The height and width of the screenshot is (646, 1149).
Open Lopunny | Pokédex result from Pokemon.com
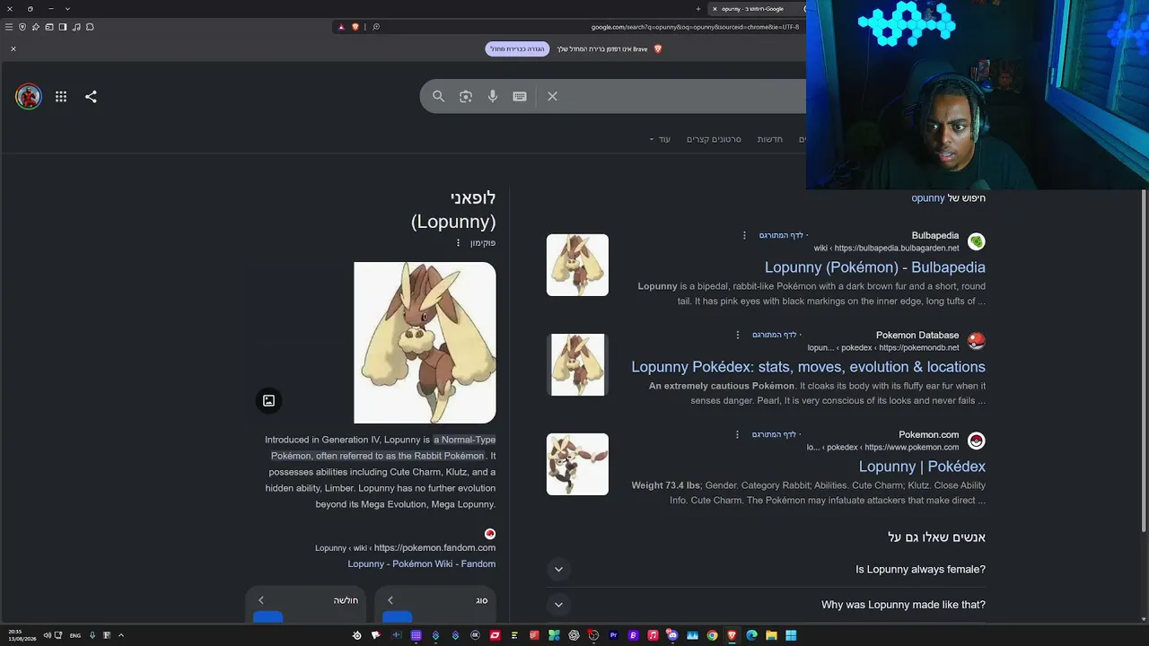click(x=922, y=467)
